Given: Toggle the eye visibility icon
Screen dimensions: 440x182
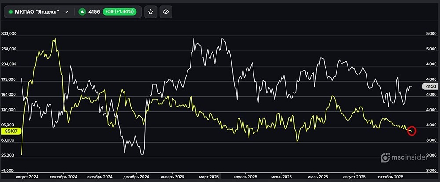Looking at the screenshot, I should [x=166, y=12].
